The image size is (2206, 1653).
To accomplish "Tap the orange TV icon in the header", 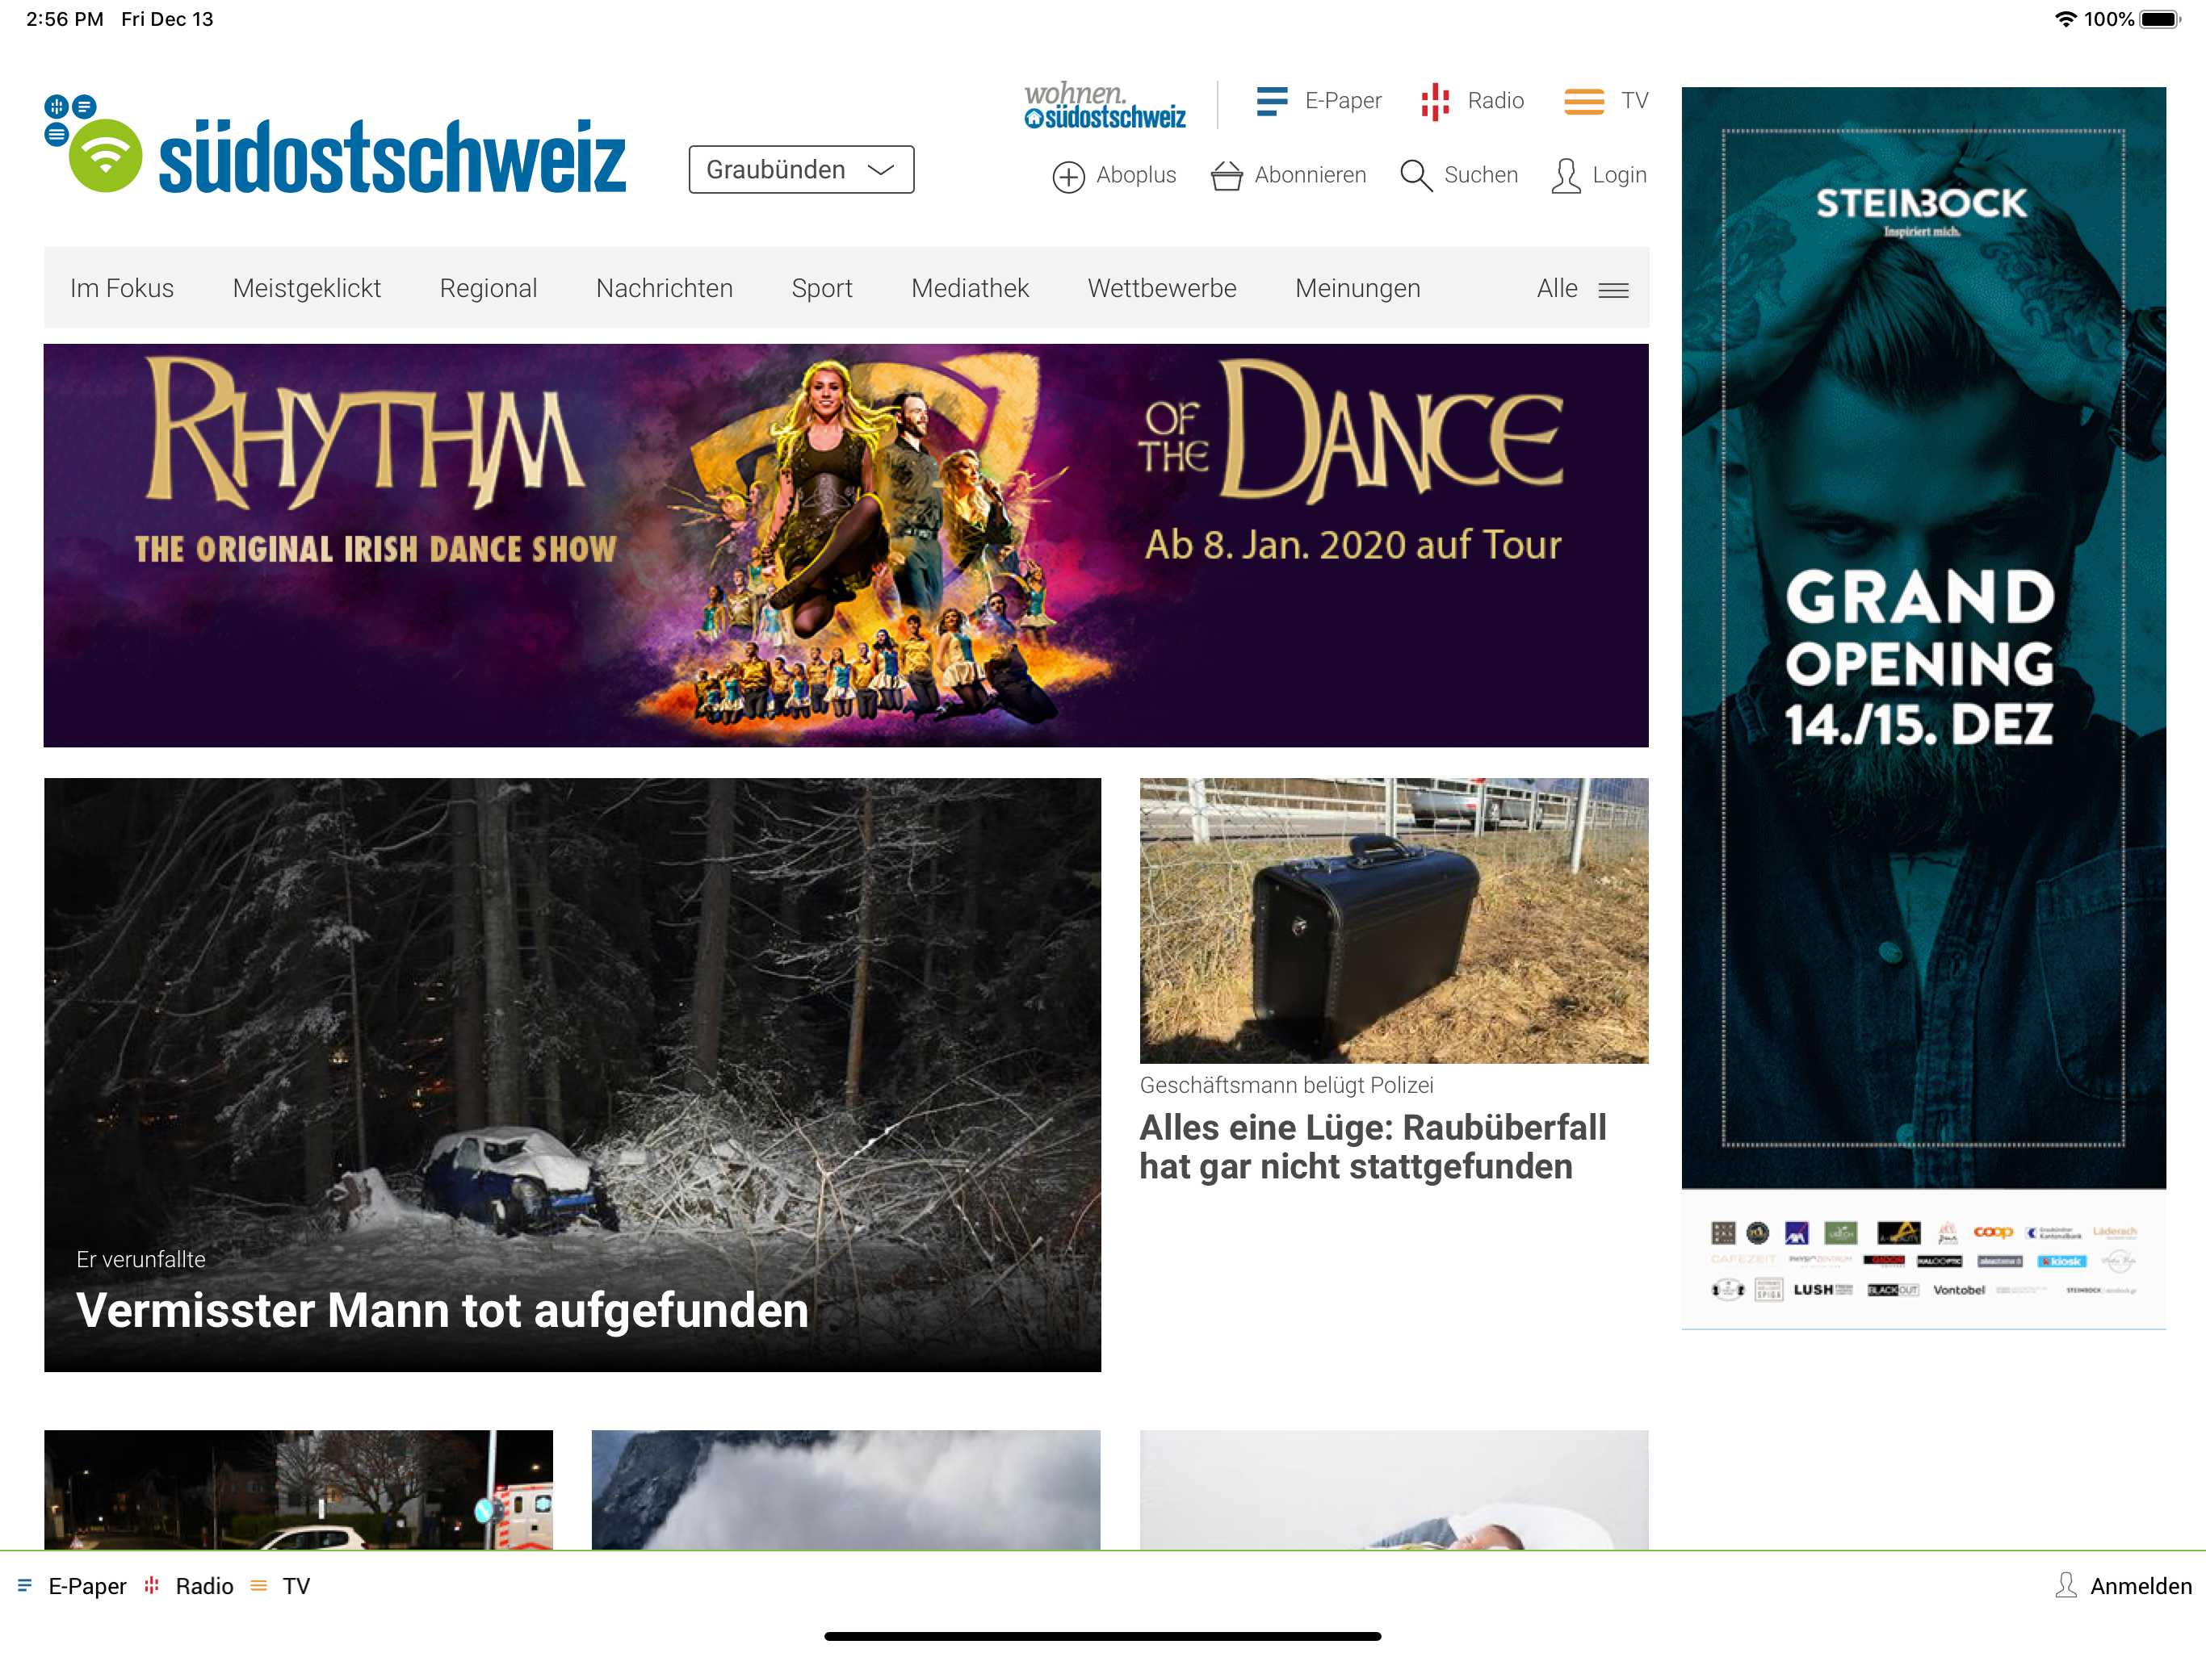I will [x=1583, y=101].
